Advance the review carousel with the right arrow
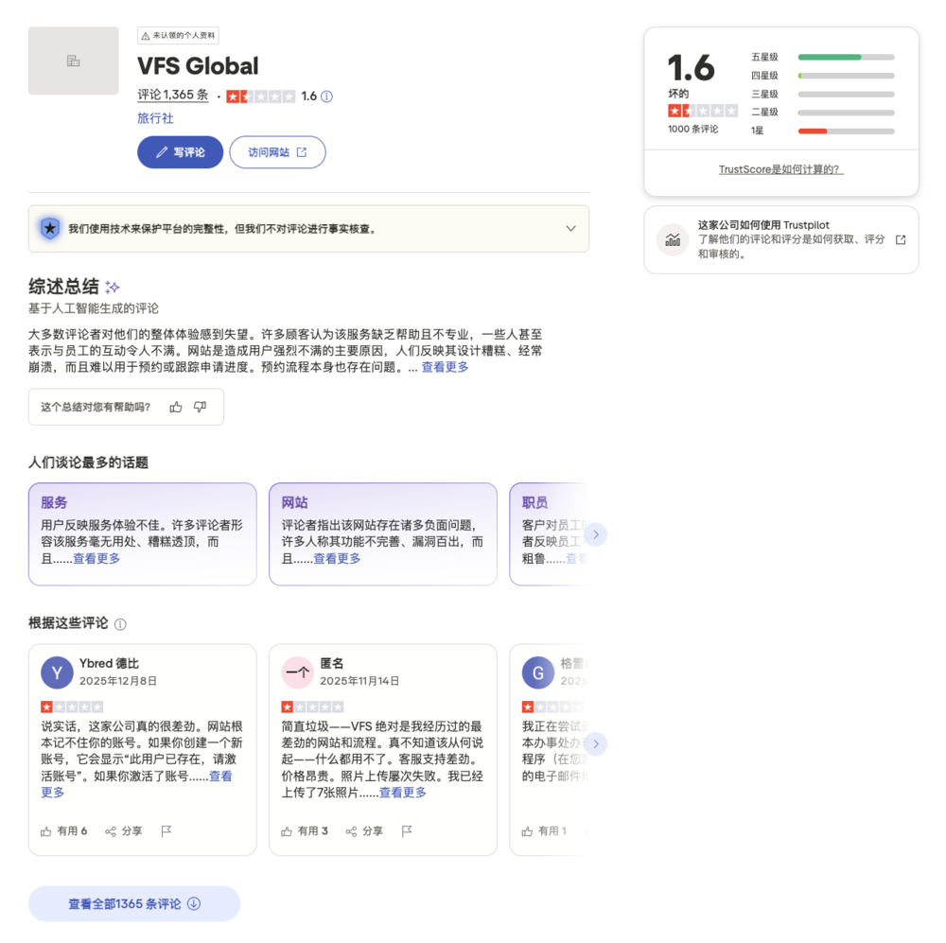The image size is (946, 943). point(596,744)
